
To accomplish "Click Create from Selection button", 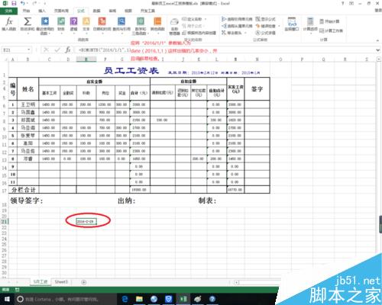I will coord(199,33).
